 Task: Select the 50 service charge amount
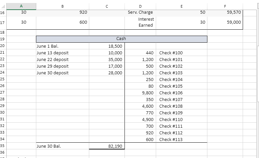(x=181, y=12)
